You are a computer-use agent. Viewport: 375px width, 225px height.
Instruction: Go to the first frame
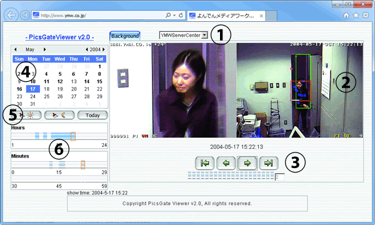point(205,163)
